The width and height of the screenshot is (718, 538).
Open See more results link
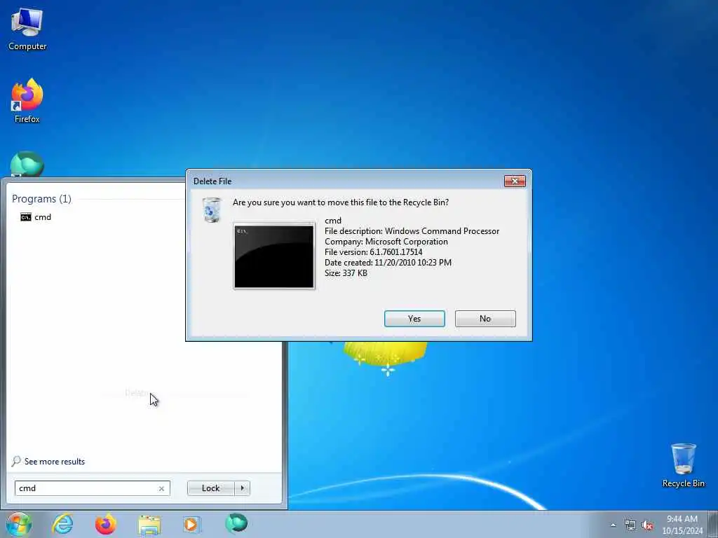(48, 462)
